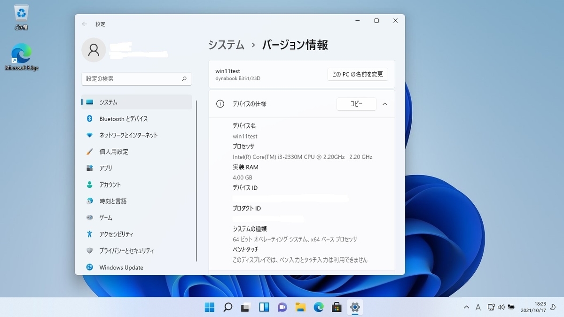The height and width of the screenshot is (317, 564).
Task: Click the Bluetooth icon in sidebar
Action: point(90,119)
